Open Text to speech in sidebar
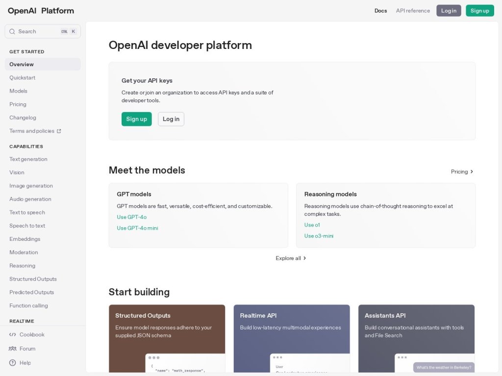The image size is (502, 376). pyautogui.click(x=27, y=212)
